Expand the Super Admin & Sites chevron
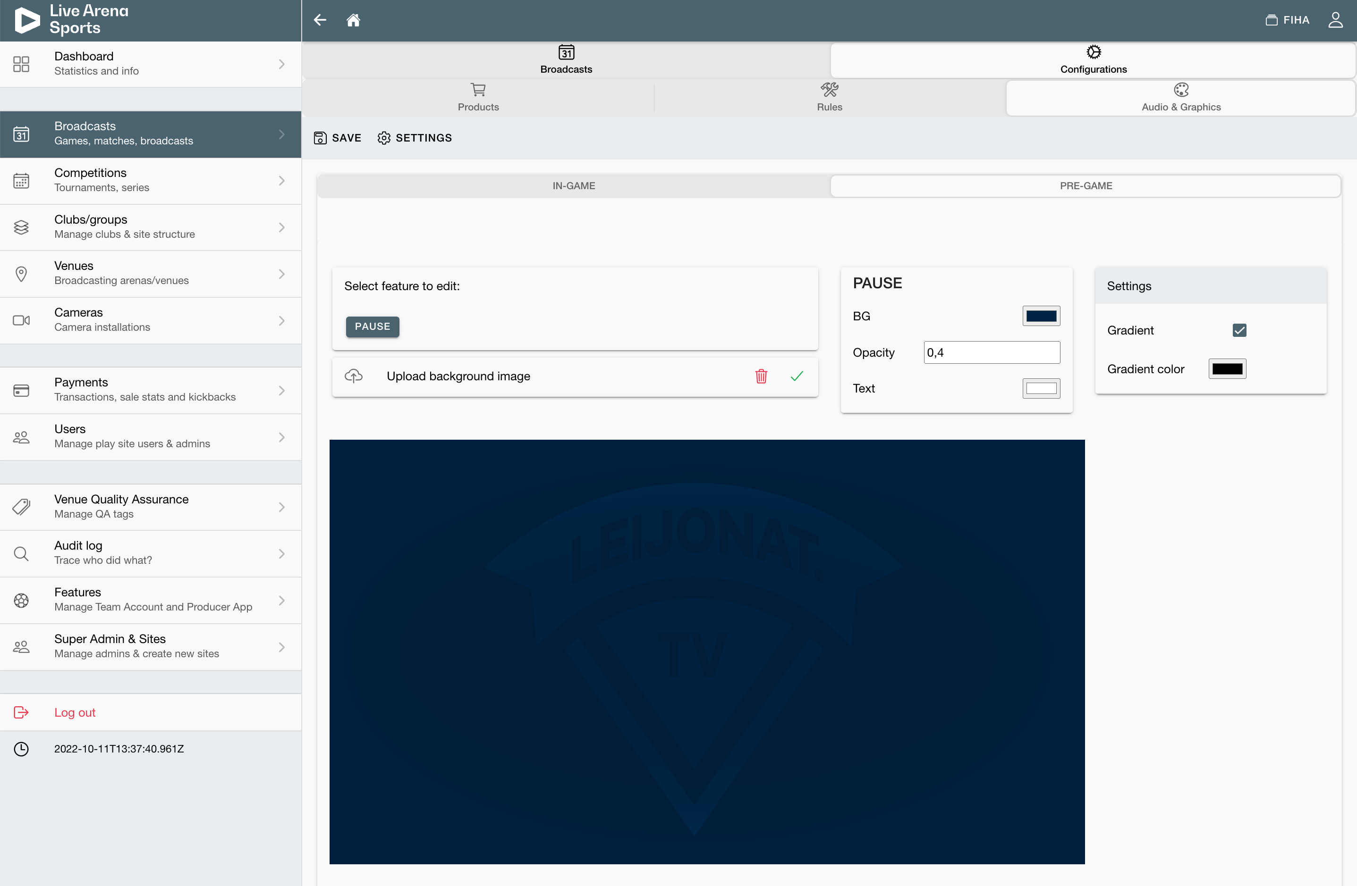The image size is (1357, 886). (282, 647)
